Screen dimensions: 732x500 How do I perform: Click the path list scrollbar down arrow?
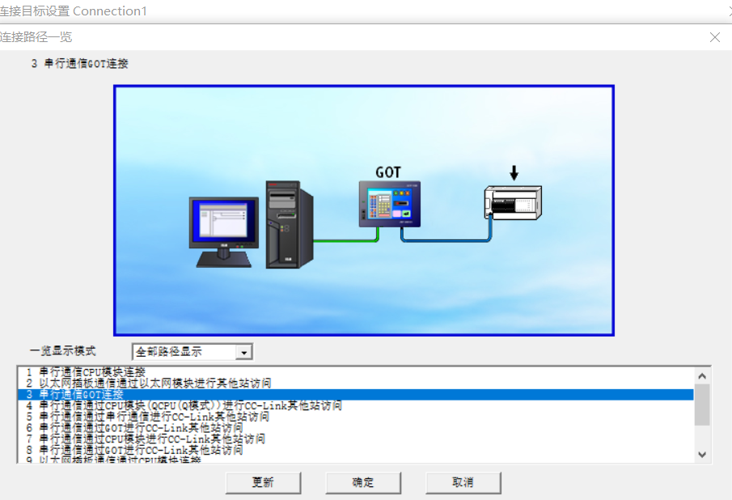click(702, 455)
